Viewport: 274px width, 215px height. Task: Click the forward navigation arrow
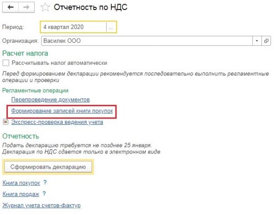pos(26,7)
